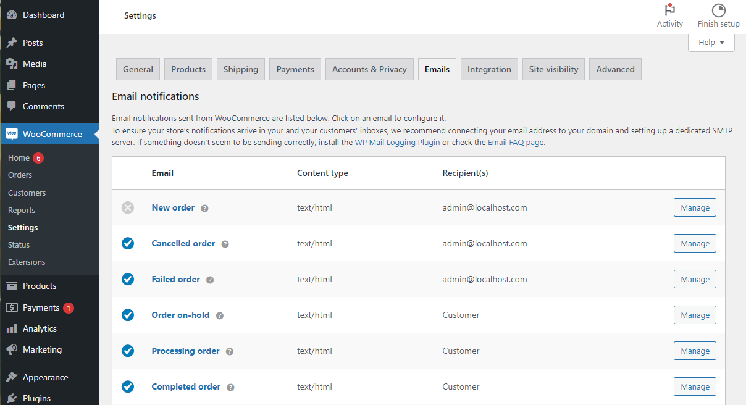Click Manage button for Failed order
This screenshot has width=746, height=405.
695,279
